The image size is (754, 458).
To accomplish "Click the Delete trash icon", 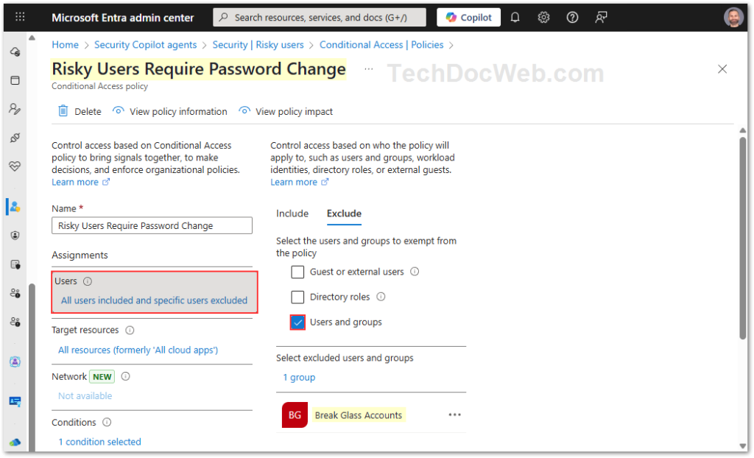I will (x=63, y=111).
